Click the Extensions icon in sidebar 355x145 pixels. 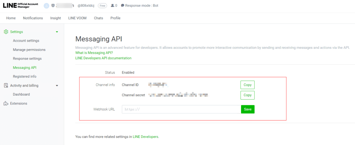pos(6,103)
